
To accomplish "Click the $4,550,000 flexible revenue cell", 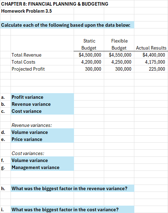I will (x=119, y=55).
